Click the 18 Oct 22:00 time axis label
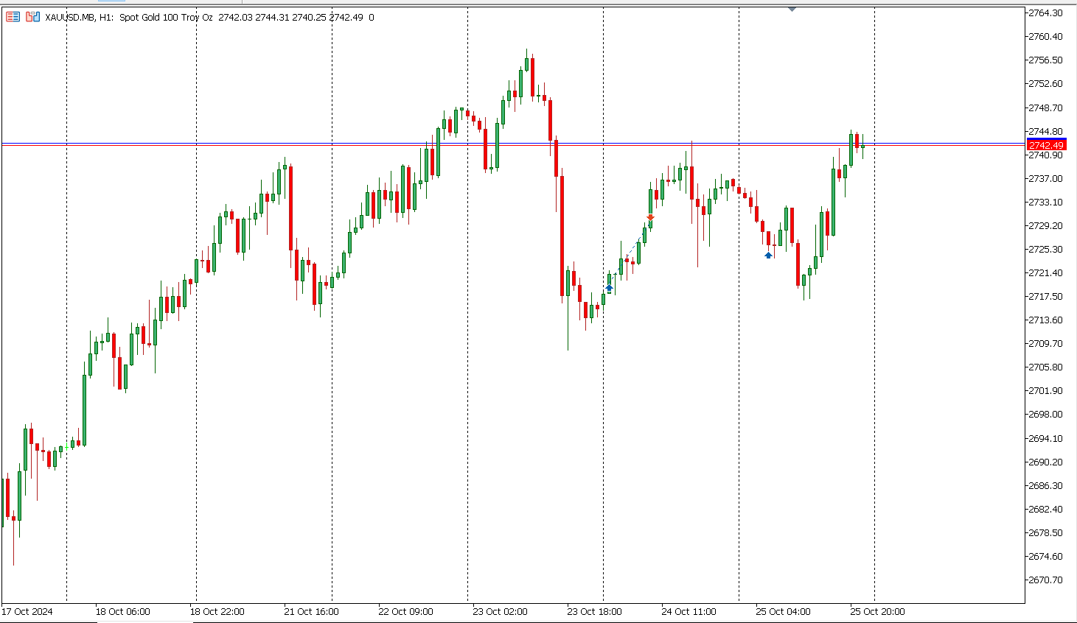Screen dimensions: 1077x623 click(217, 611)
